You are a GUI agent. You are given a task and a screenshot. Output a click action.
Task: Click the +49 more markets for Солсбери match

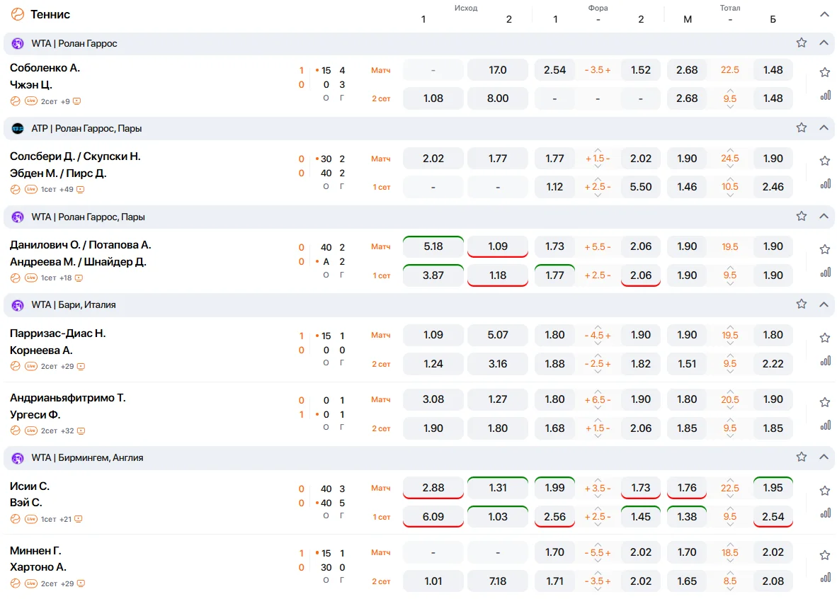(67, 190)
